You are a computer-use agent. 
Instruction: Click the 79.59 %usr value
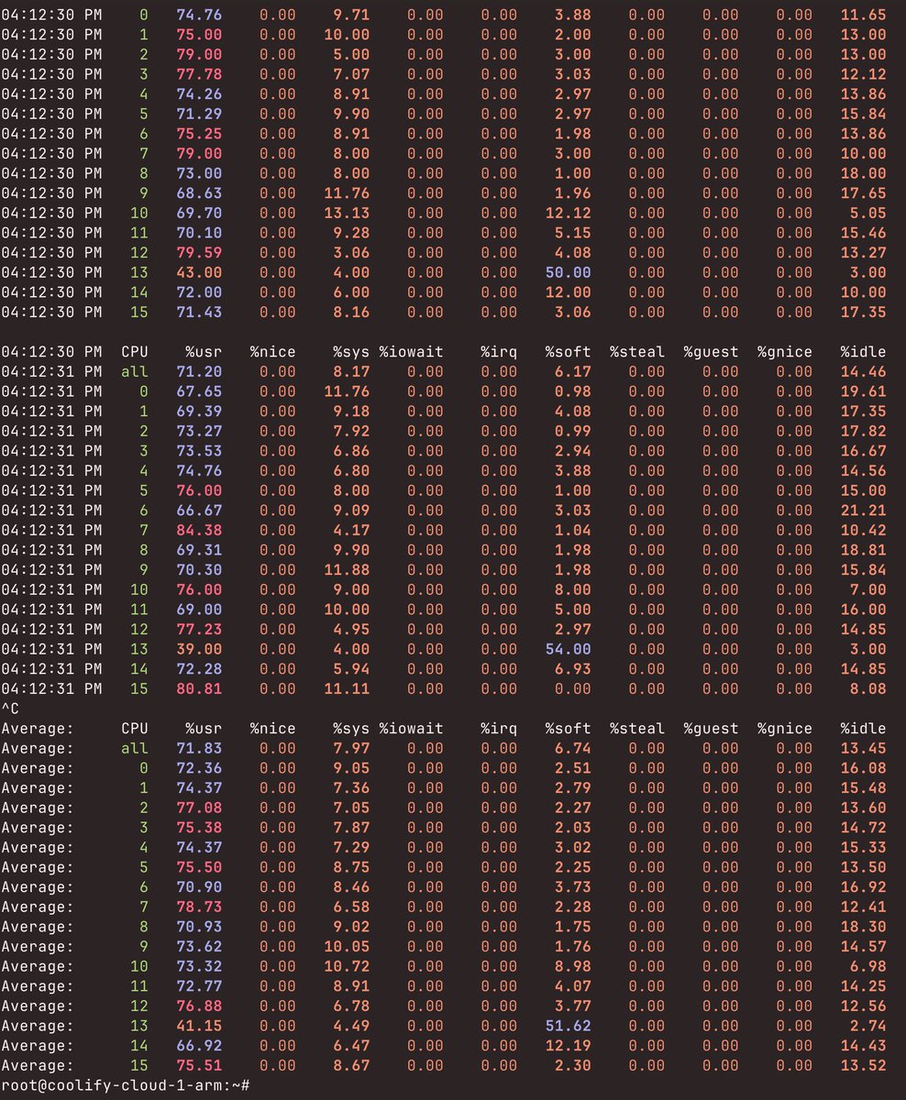[199, 253]
